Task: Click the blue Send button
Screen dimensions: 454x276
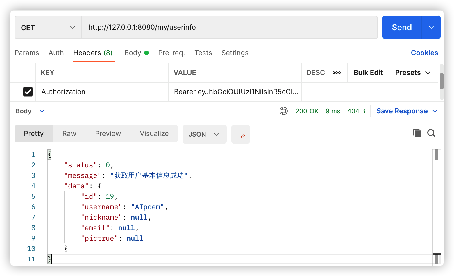Action: point(402,27)
